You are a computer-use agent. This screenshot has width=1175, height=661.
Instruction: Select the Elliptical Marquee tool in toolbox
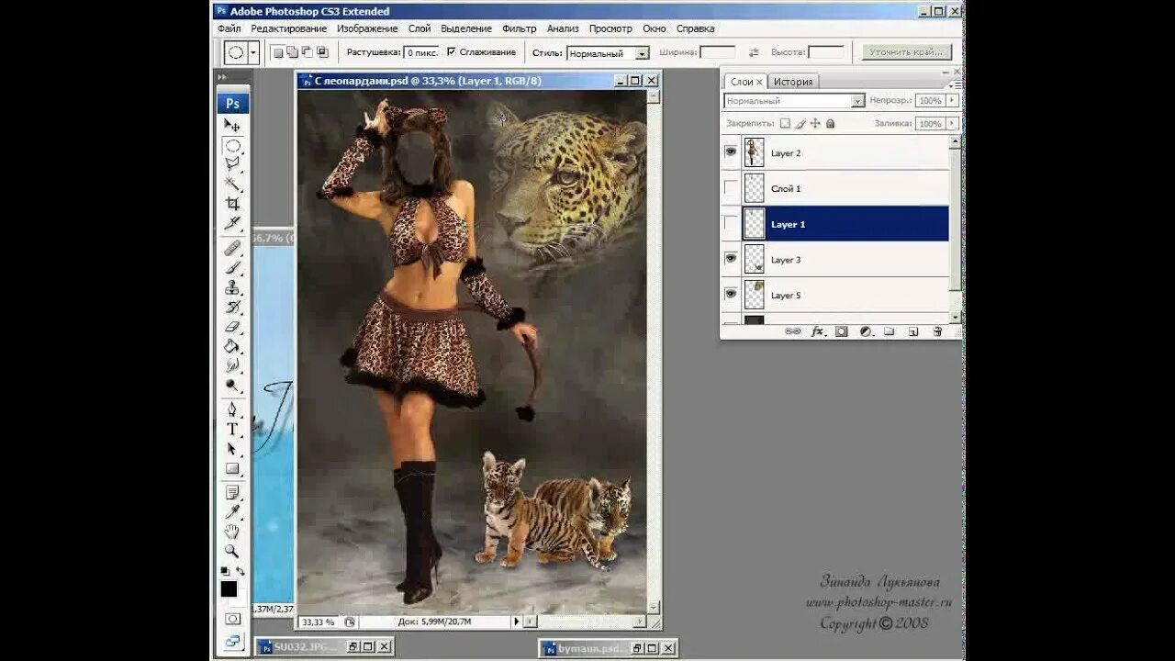click(x=232, y=145)
